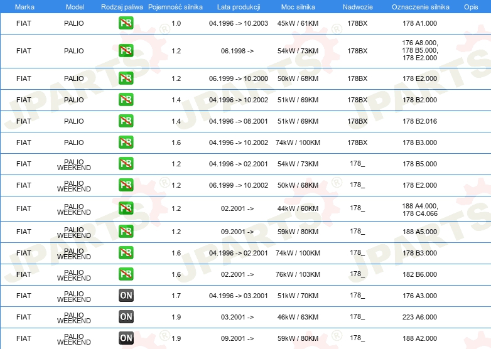The width and height of the screenshot is (491, 349).
Task: Click the Lata produkcji column header
Action: [239, 7]
